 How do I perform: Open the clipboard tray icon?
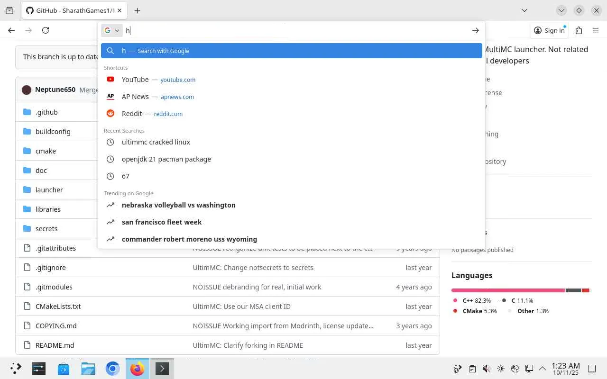click(x=472, y=369)
